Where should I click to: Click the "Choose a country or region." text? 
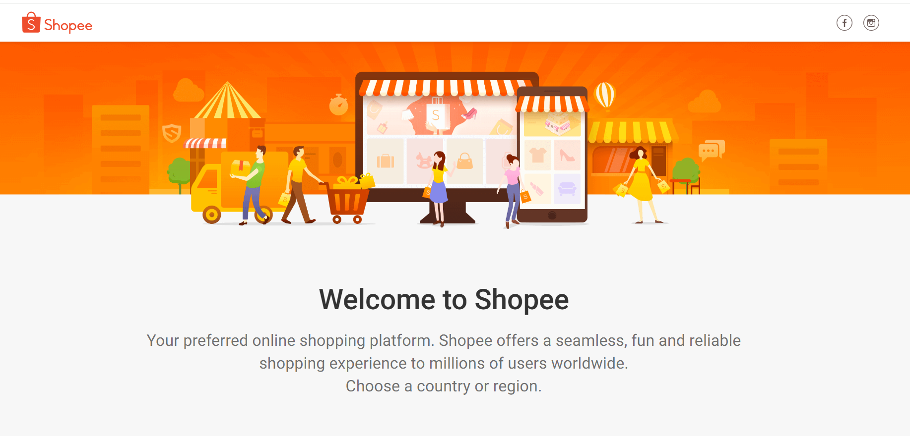point(444,386)
